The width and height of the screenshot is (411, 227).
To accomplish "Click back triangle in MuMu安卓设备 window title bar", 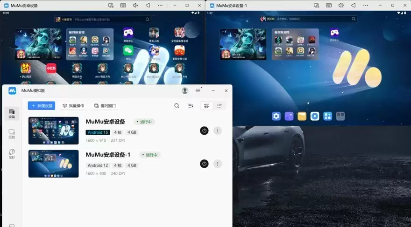I will 148,5.
